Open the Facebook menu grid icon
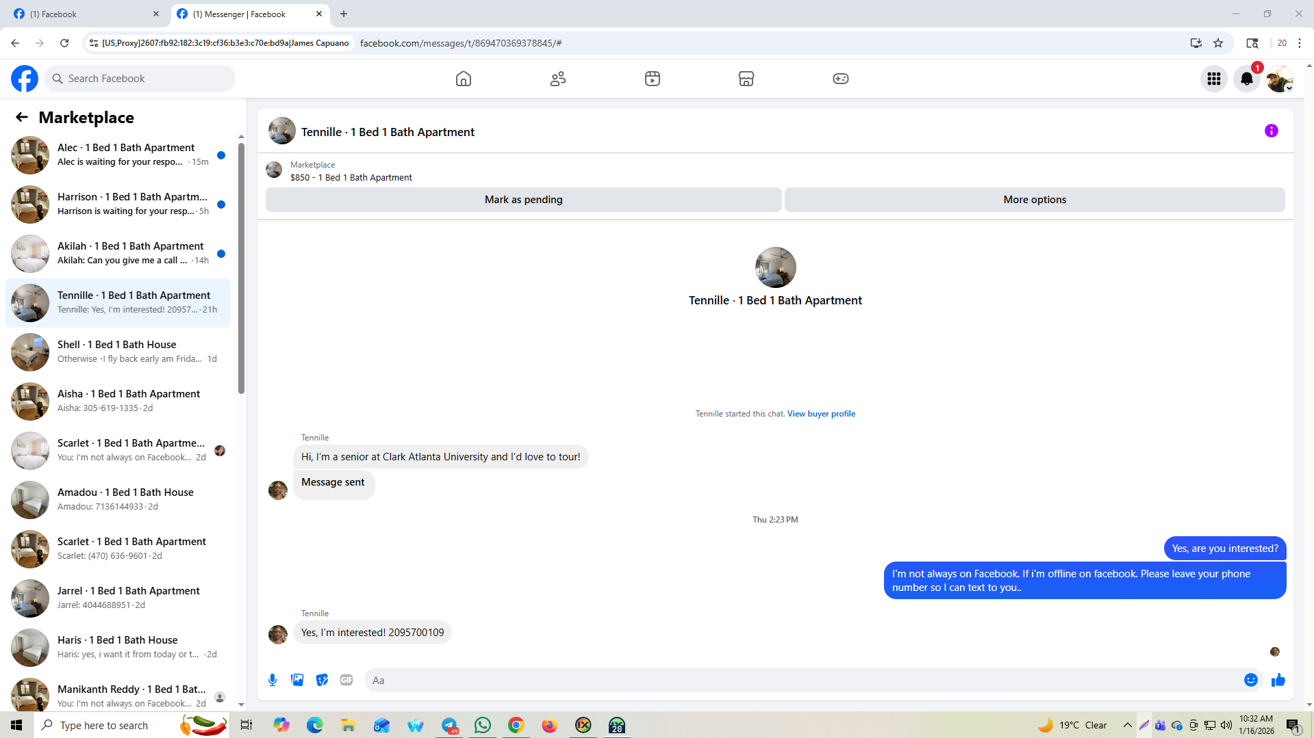1314x738 pixels. pyautogui.click(x=1214, y=79)
